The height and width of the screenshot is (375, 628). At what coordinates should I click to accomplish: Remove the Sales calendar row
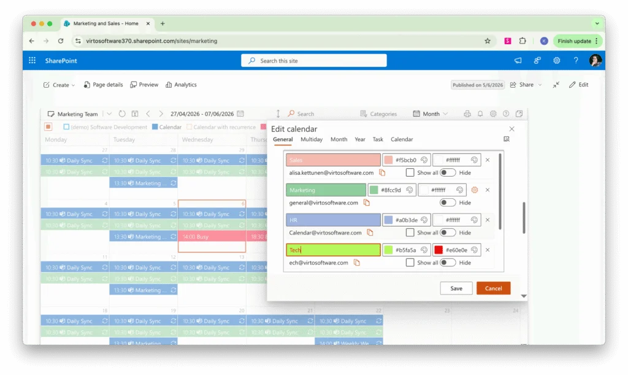click(x=488, y=160)
